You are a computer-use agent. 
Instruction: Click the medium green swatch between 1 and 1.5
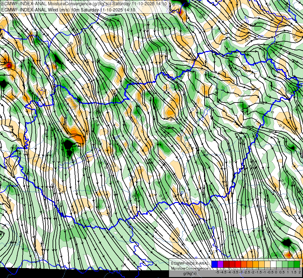pos(291,264)
